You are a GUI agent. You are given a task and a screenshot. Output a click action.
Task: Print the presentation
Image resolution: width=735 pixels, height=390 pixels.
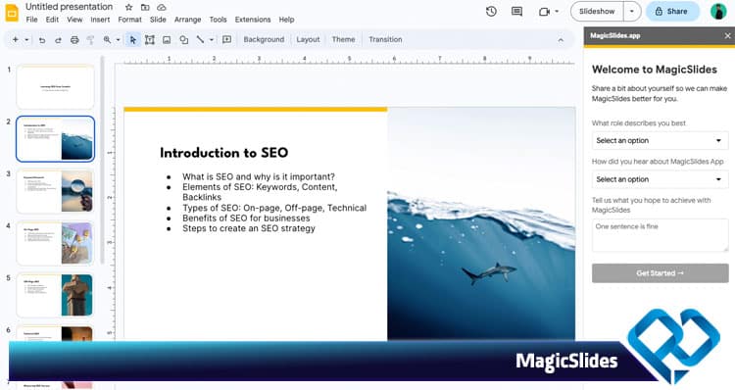tap(74, 40)
